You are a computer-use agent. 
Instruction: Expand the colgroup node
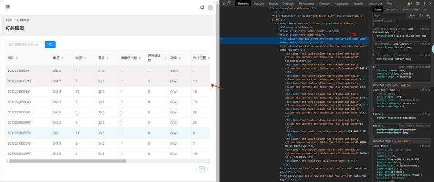tap(278, 28)
